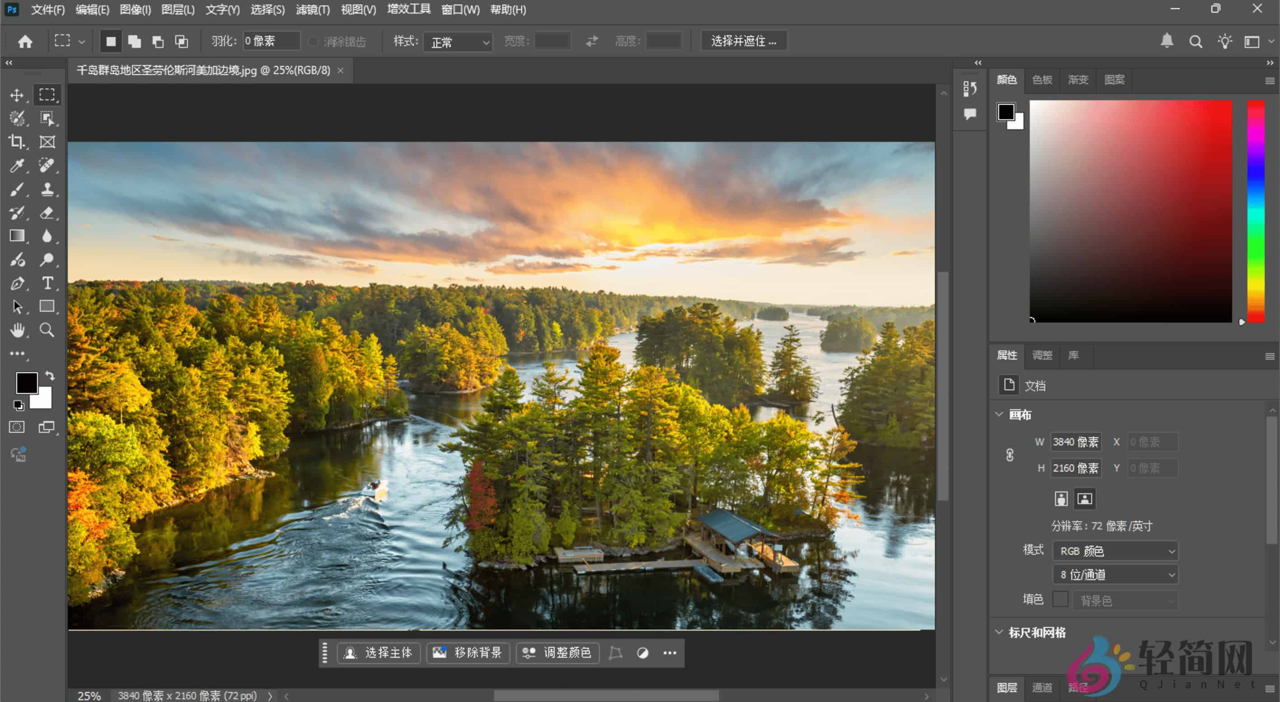Switch to the 色板 tab

click(1042, 80)
